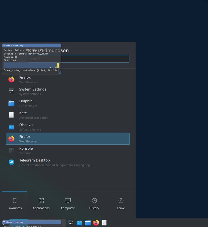Switch to the Applications tab
Viewport: 208px width, 227px height.
(x=41, y=204)
